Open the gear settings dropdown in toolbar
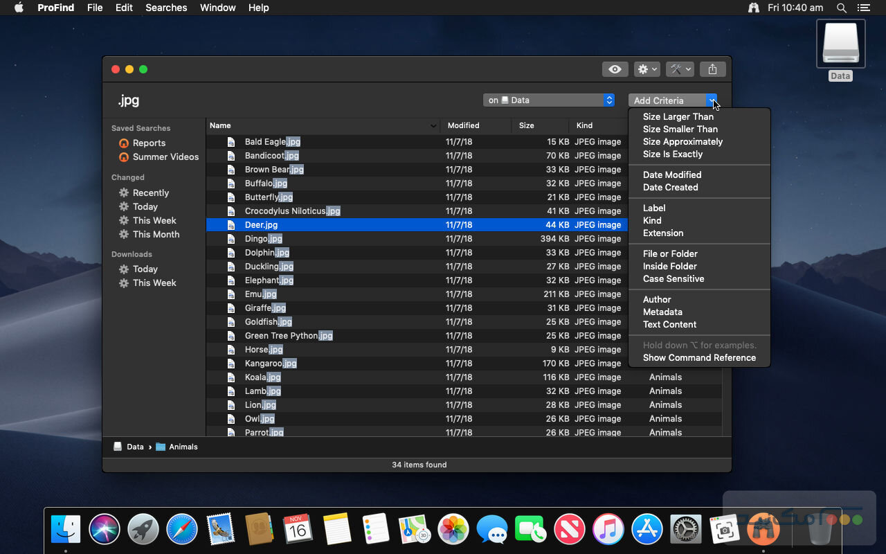 (x=647, y=69)
